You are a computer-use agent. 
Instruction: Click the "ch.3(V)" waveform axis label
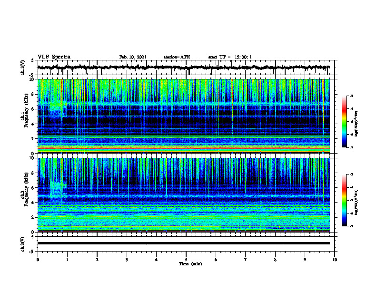23,244
